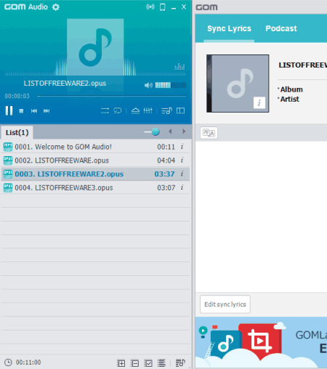The image size is (327, 369).
Task: Go to next playlist tab arrow
Action: pos(184,131)
